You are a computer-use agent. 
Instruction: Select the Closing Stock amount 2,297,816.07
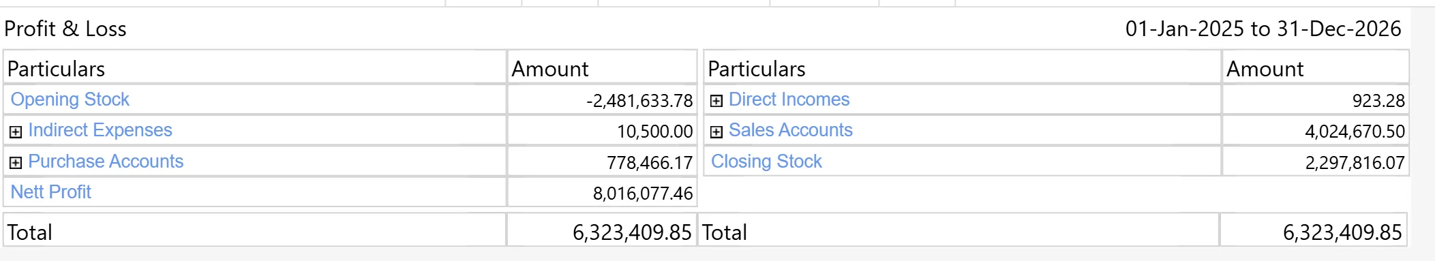pos(1355,163)
